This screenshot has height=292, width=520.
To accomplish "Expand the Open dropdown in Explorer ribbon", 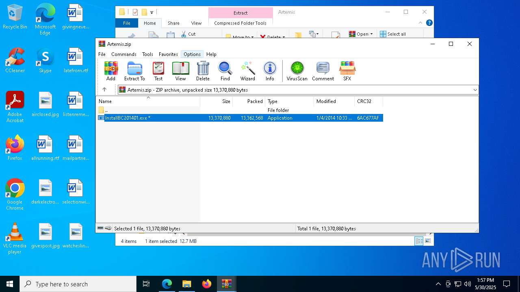I will click(371, 34).
